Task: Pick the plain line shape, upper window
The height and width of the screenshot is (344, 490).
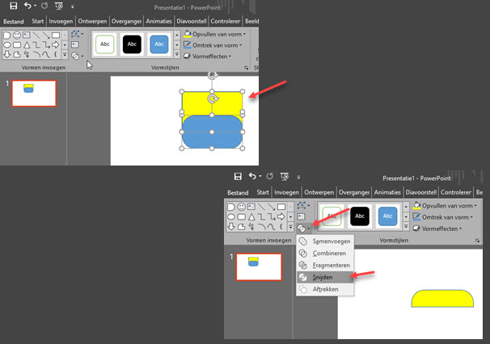Action: point(36,36)
